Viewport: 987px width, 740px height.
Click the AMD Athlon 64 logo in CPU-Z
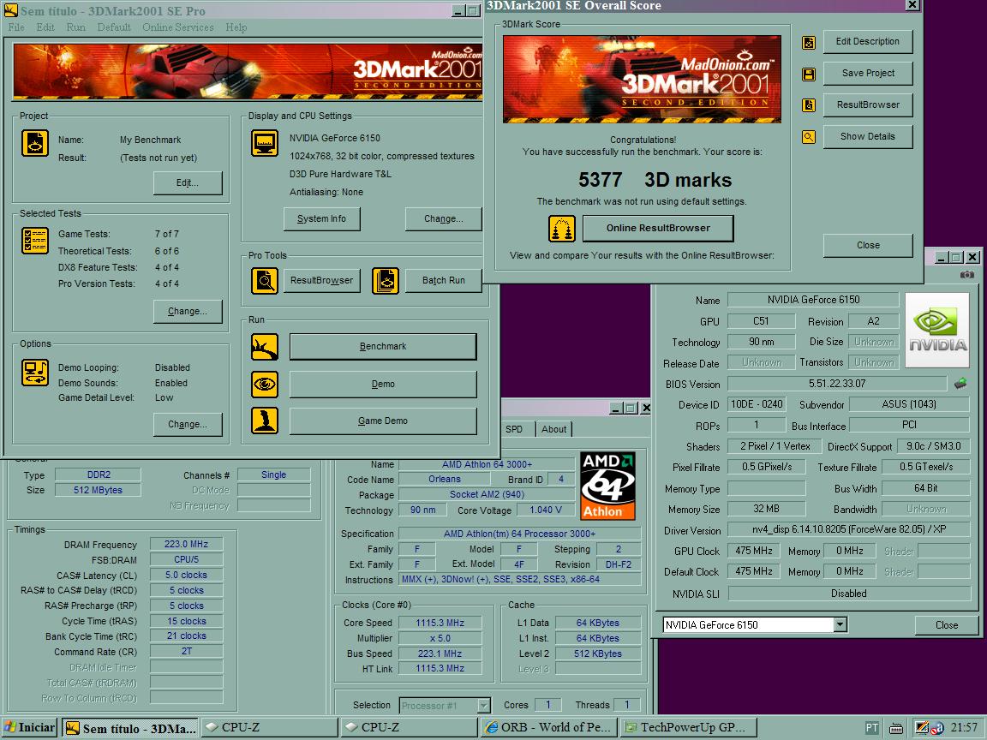pos(607,485)
